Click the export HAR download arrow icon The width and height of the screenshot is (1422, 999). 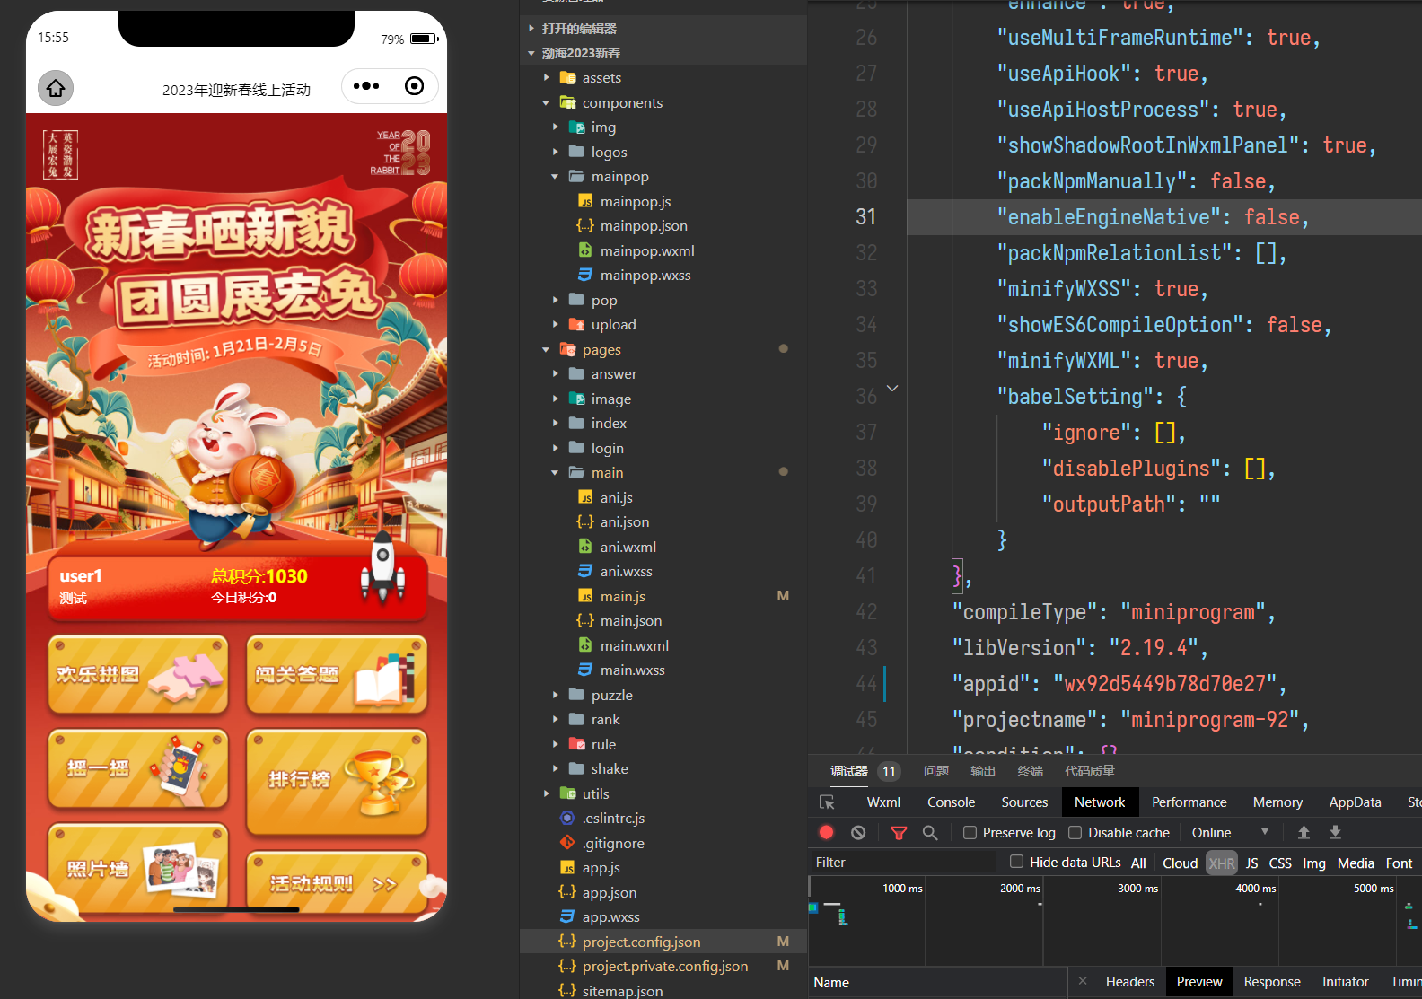tap(1335, 832)
